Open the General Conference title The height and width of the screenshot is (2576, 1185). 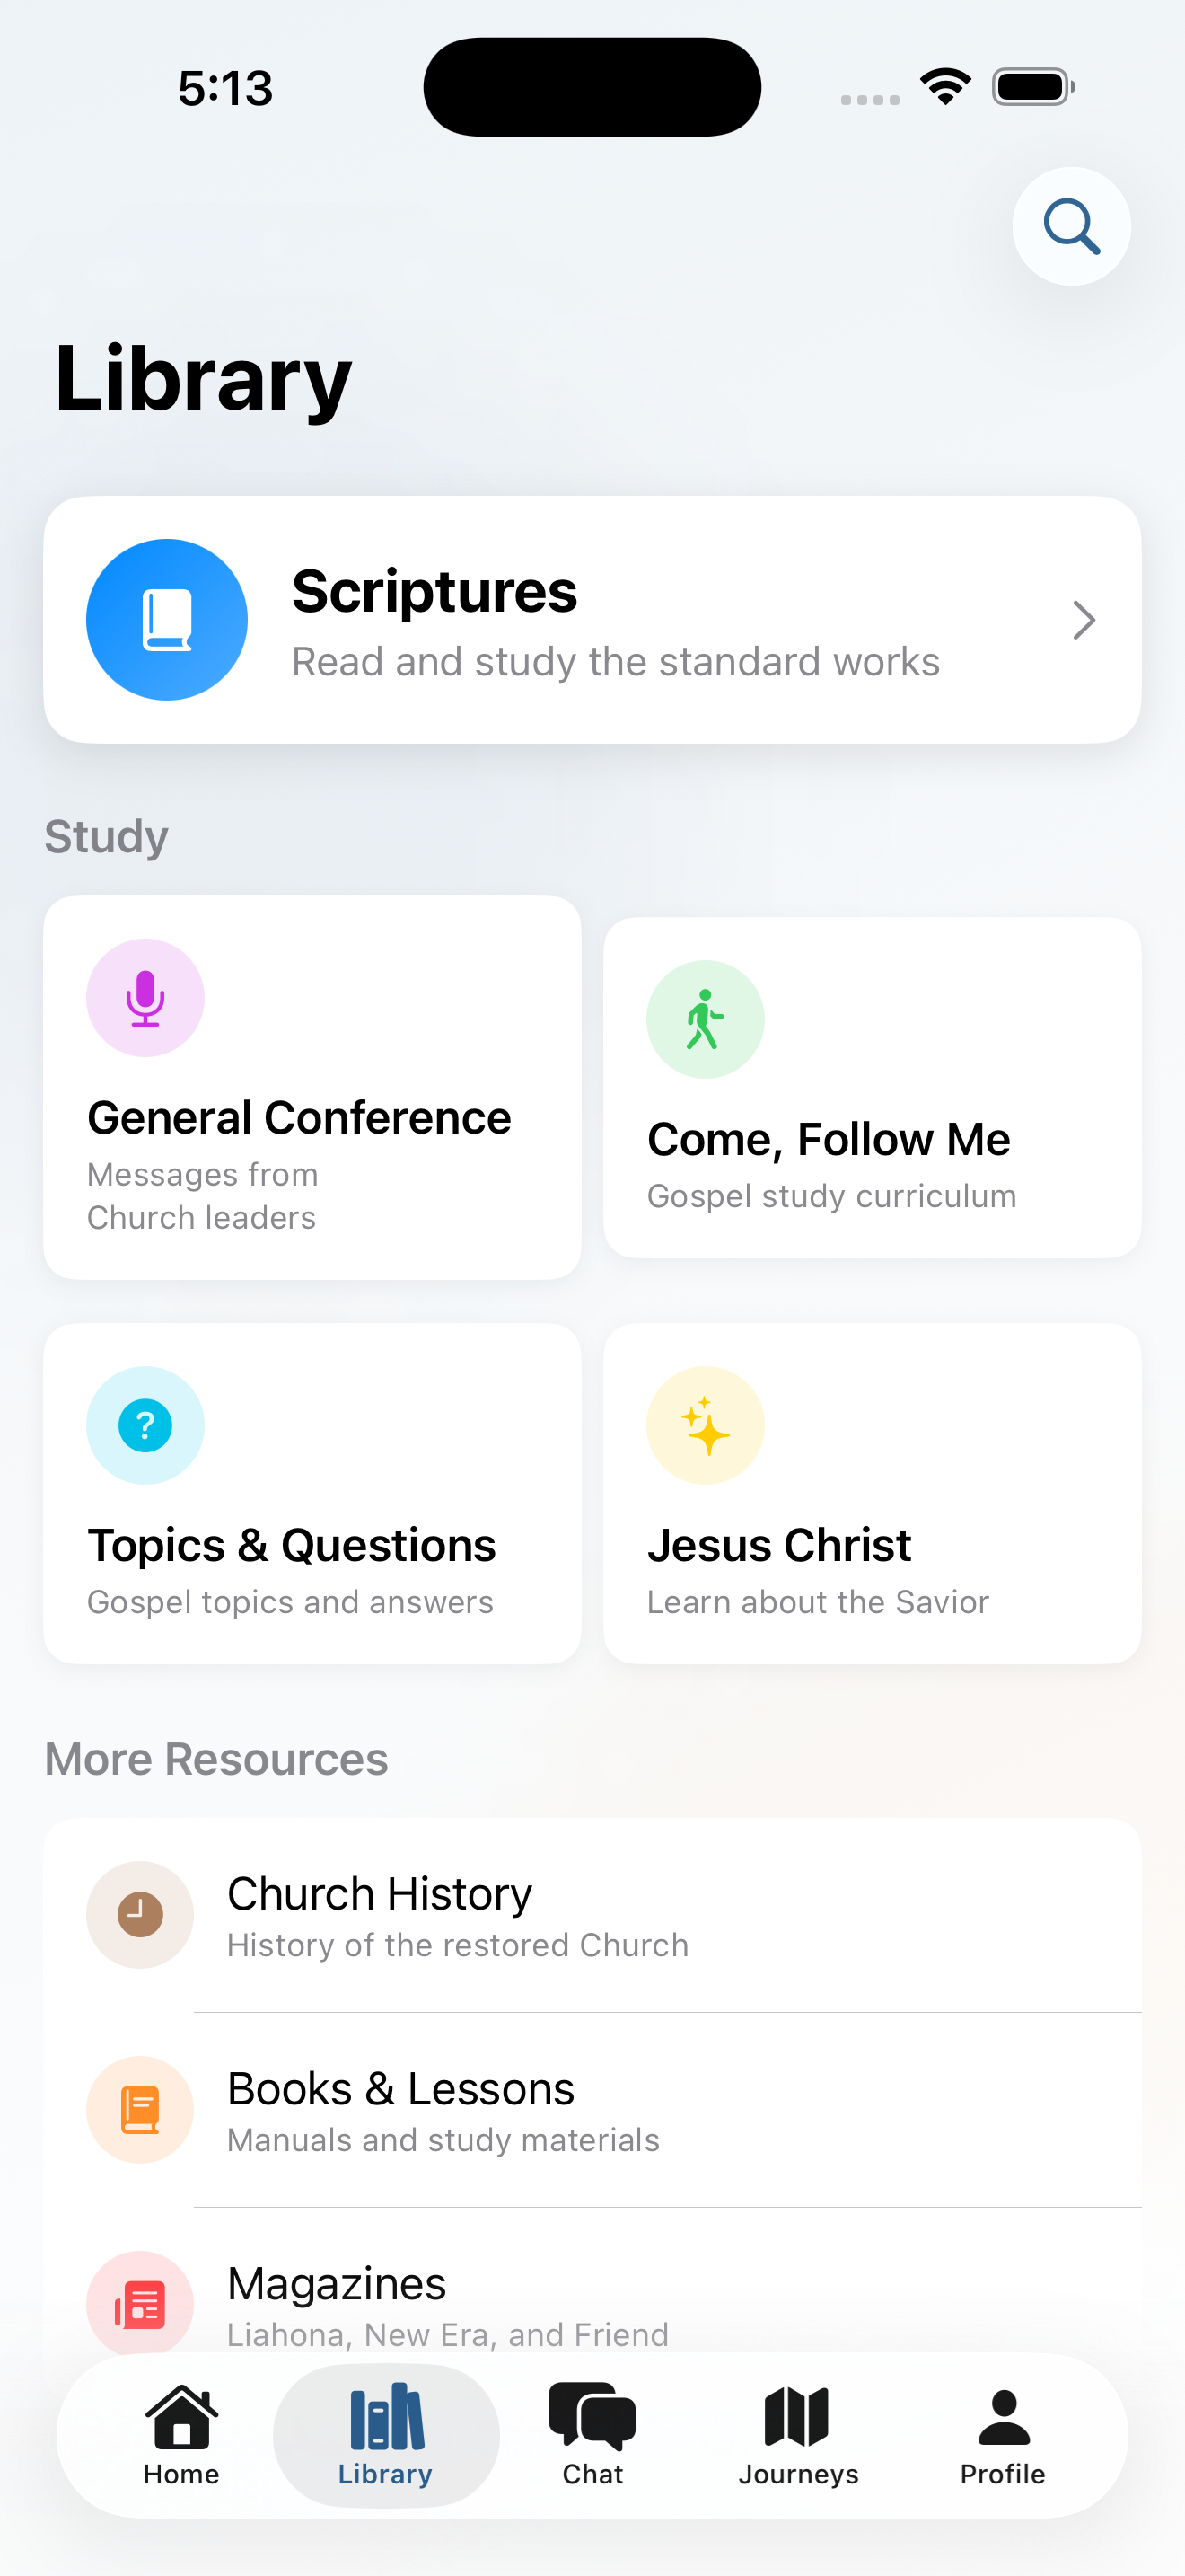[x=299, y=1118]
